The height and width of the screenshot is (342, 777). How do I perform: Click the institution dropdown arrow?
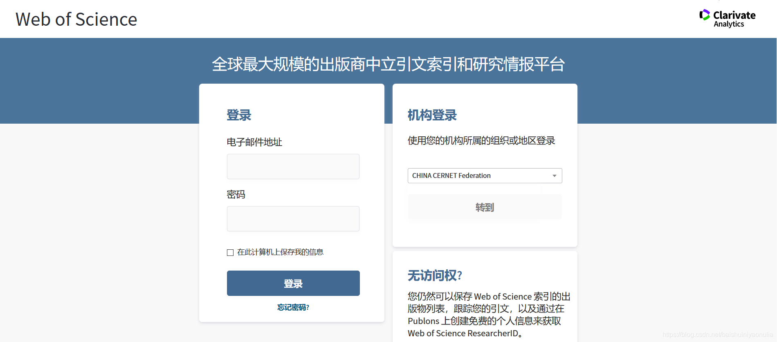coord(555,176)
